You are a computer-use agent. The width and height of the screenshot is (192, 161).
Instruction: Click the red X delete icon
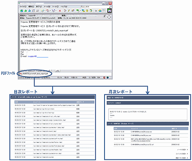[60, 11]
